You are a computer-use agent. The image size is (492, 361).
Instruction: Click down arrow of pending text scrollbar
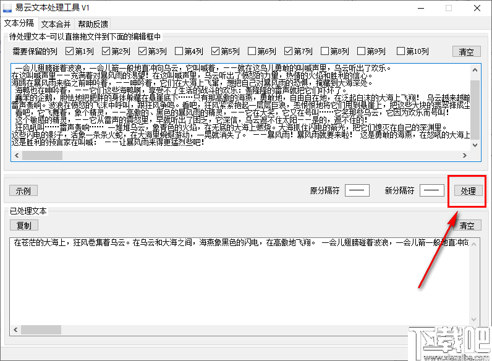(x=475, y=145)
